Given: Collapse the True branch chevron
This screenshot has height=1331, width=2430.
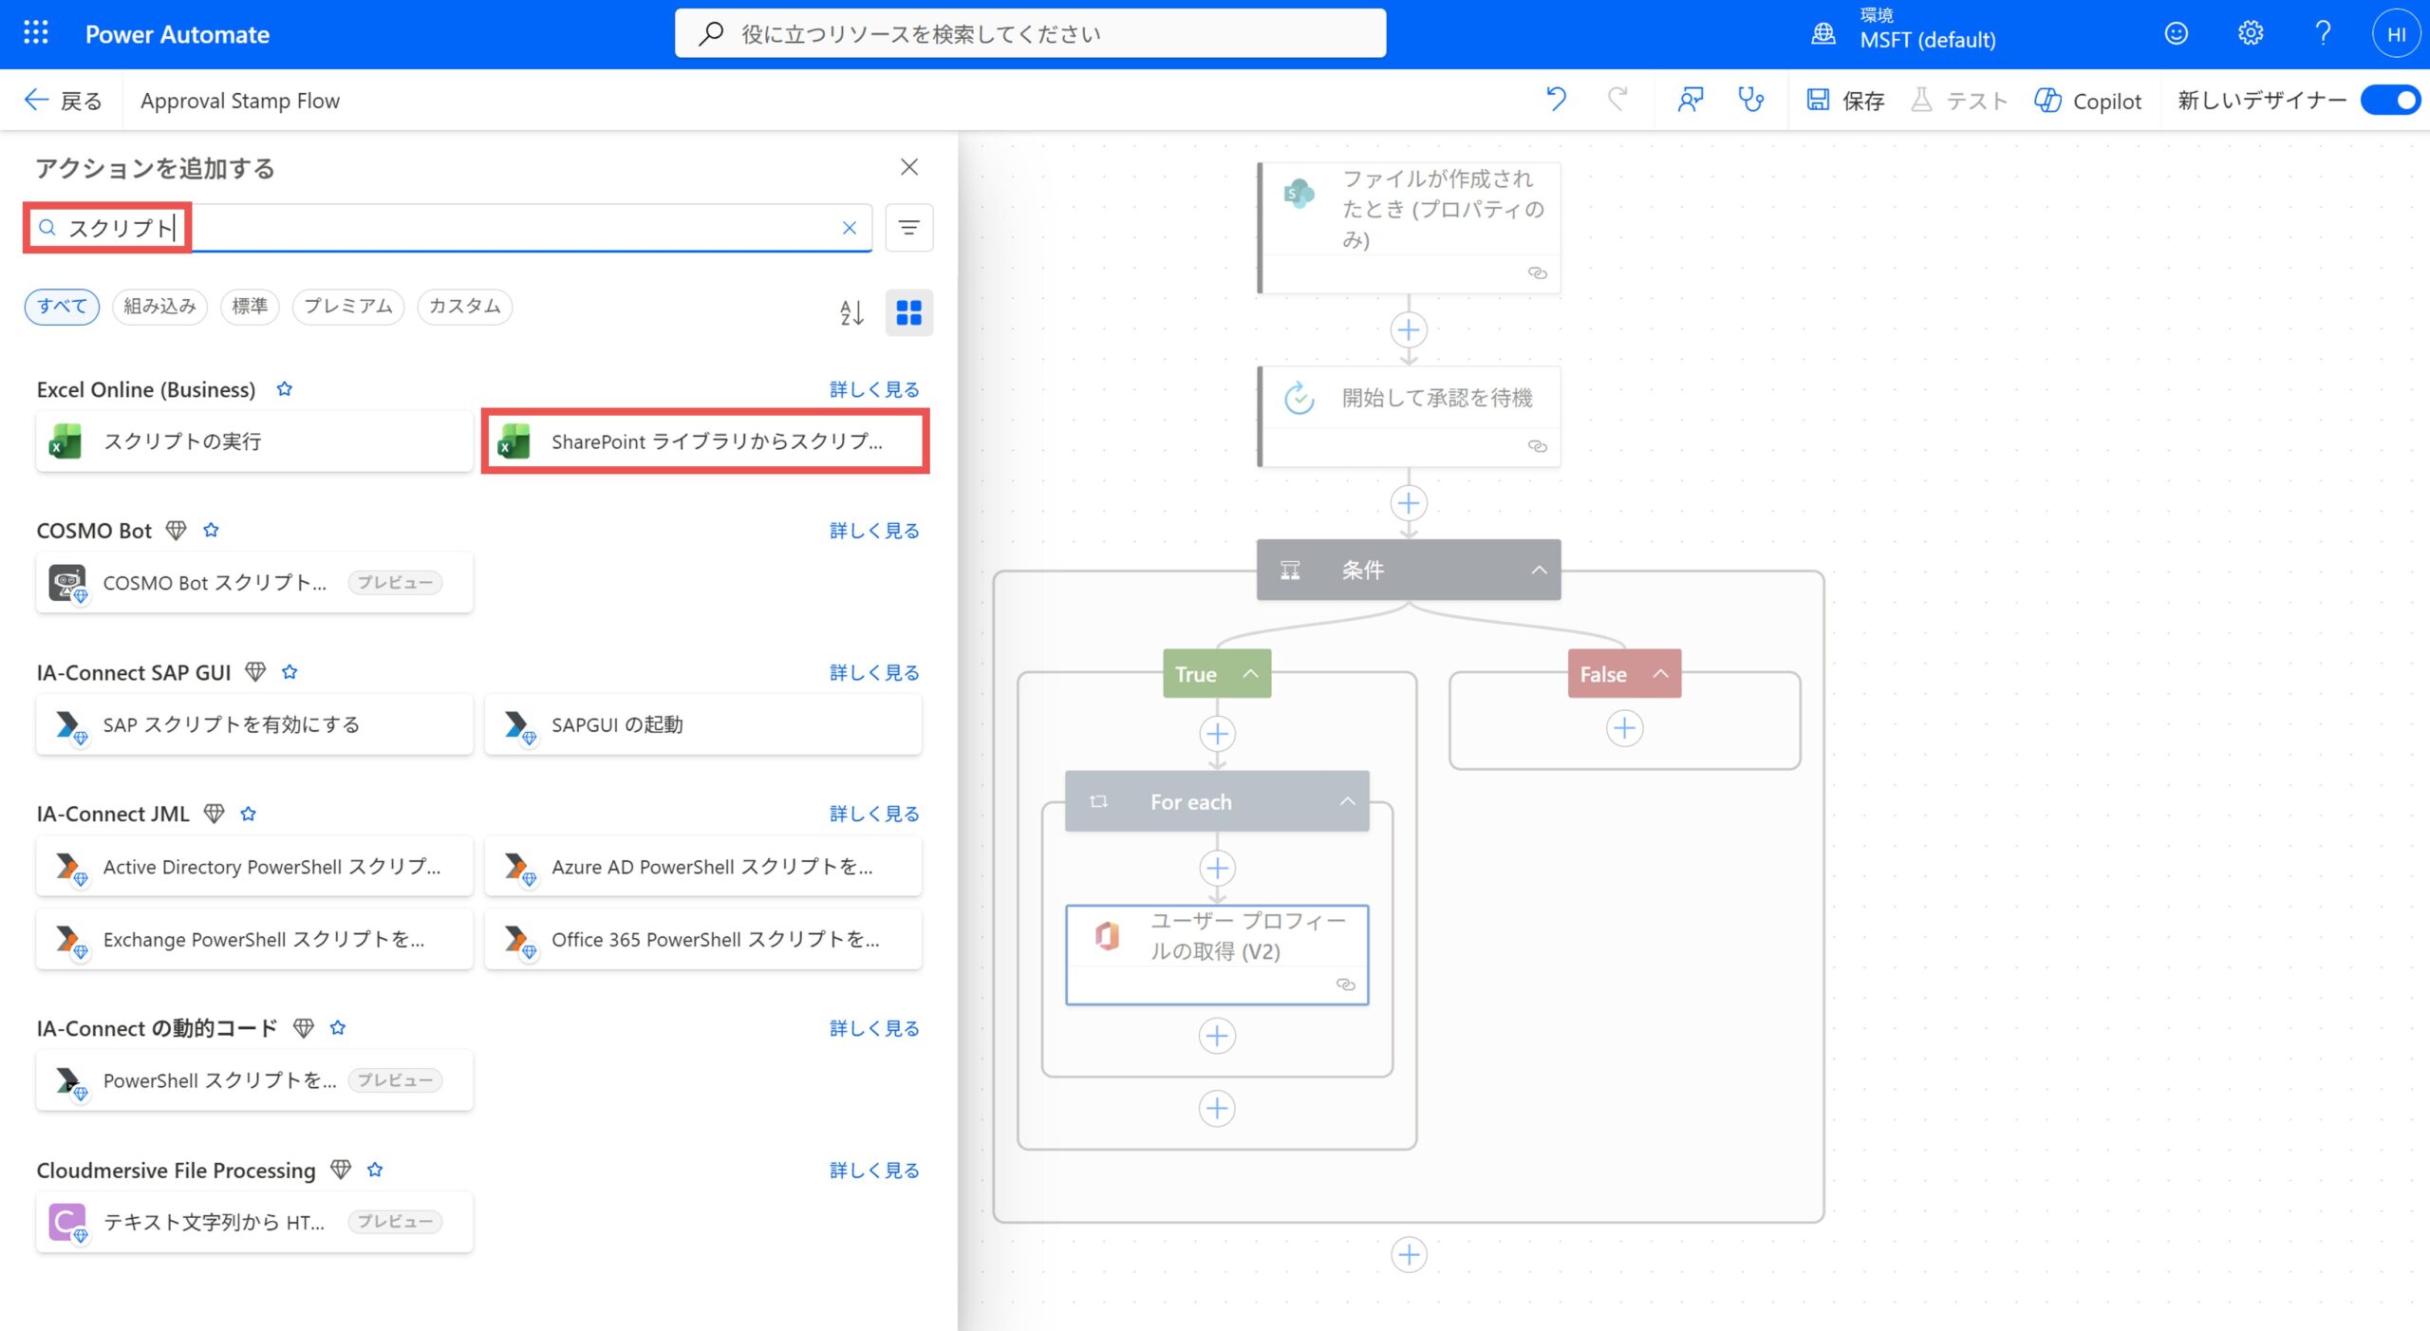Looking at the screenshot, I should coord(1250,674).
